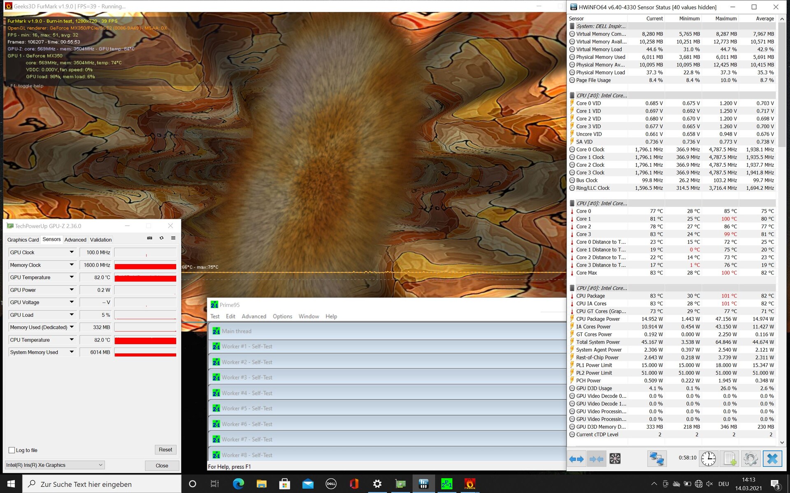Open the Intel Iris Xe Graphics selector

tap(54, 465)
